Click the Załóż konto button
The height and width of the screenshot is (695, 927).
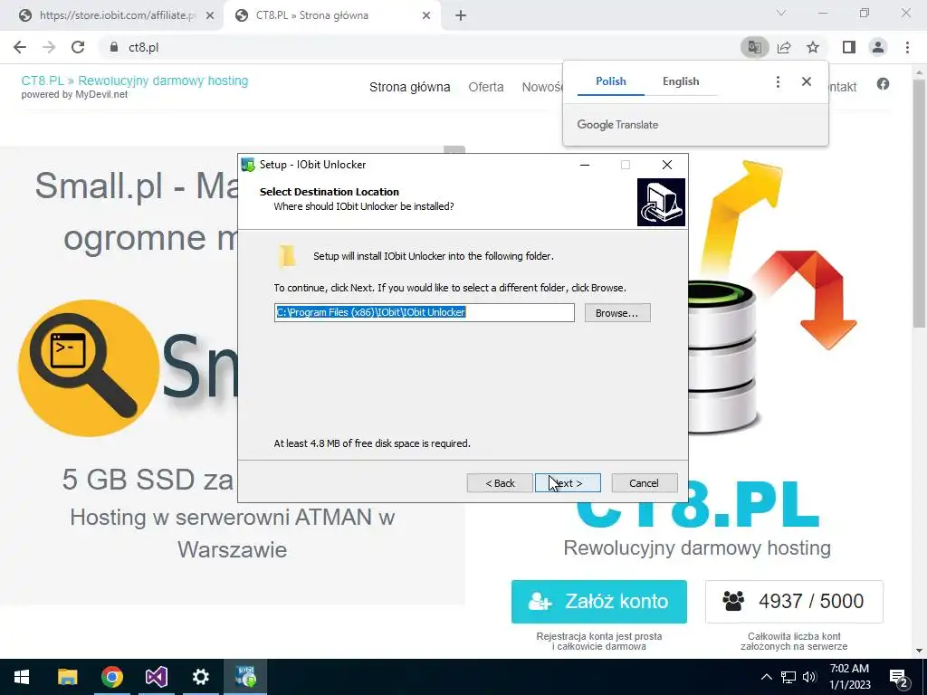(599, 602)
